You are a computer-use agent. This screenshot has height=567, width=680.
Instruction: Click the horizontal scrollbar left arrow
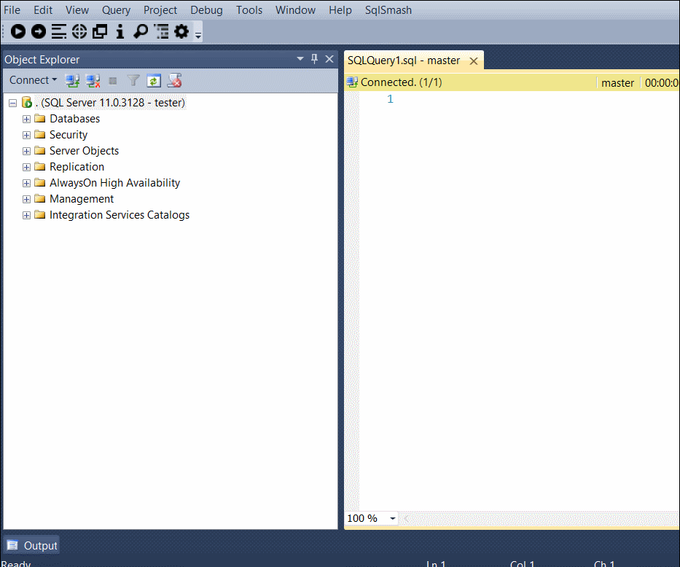click(407, 518)
